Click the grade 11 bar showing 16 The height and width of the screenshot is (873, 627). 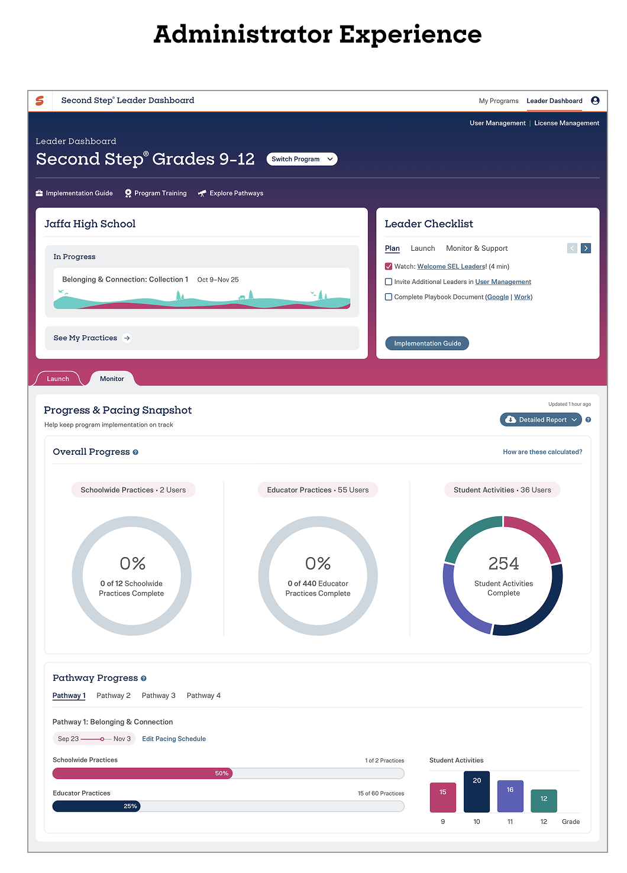[x=510, y=796]
